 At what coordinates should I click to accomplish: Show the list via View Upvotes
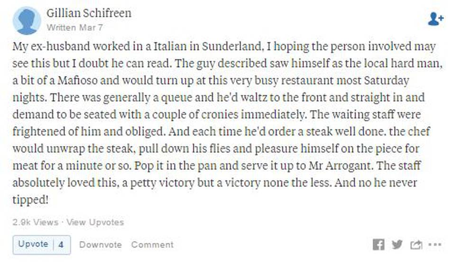pyautogui.click(x=95, y=222)
